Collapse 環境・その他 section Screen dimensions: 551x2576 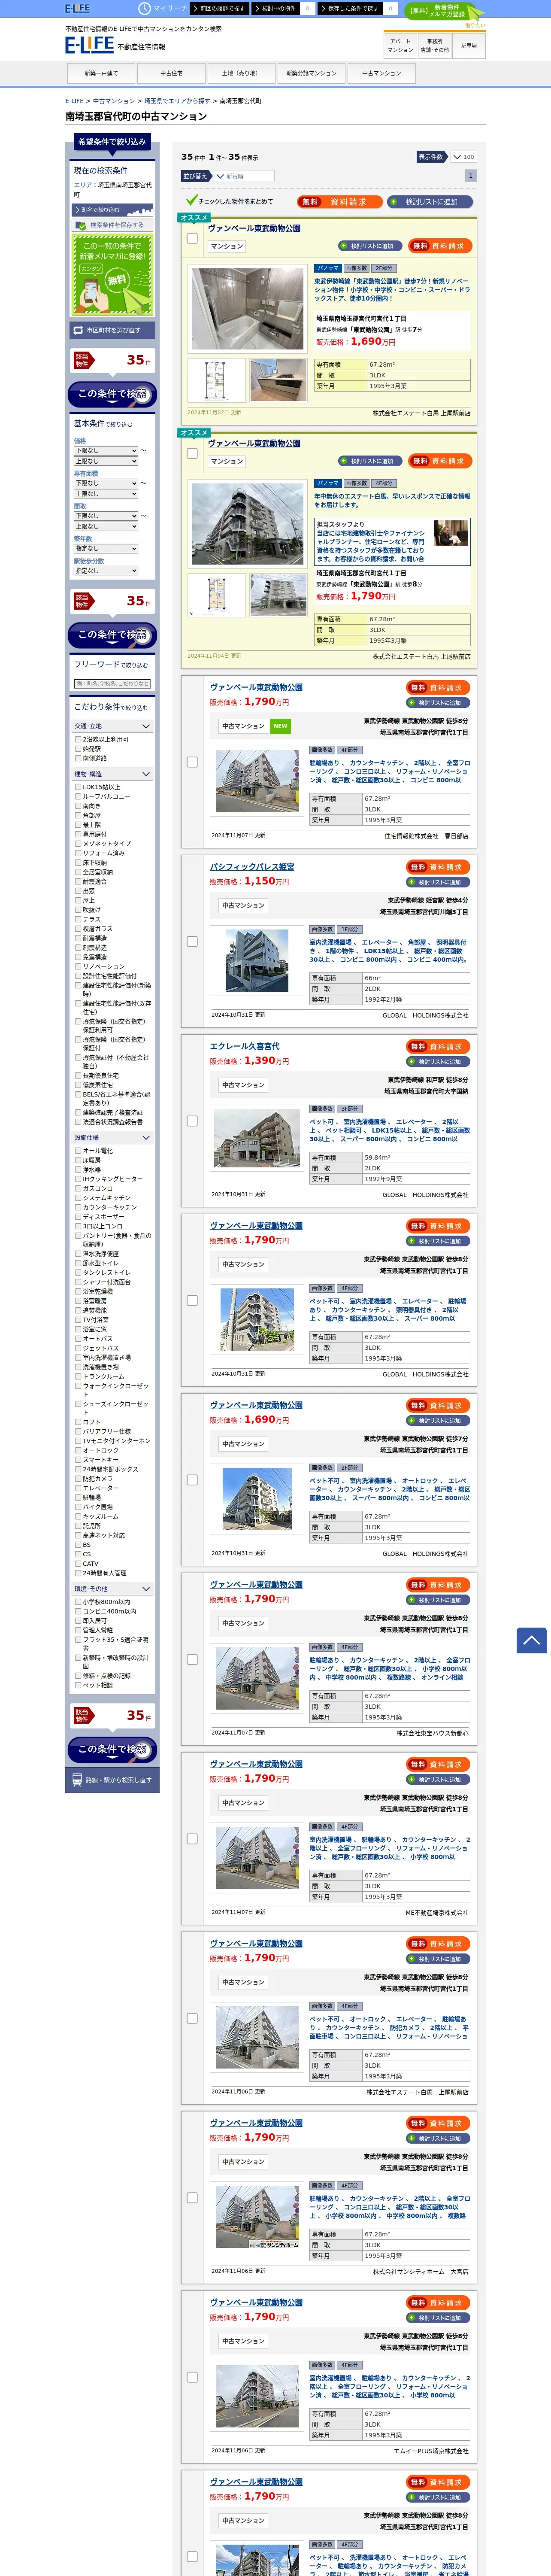pos(112,1589)
